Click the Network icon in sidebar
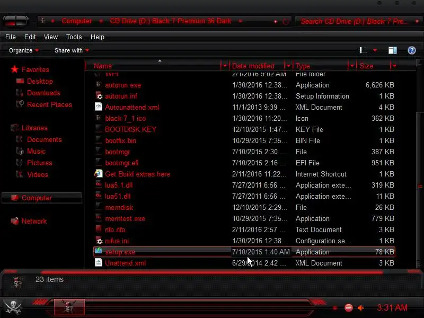This screenshot has width=424, height=318. pyautogui.click(x=15, y=221)
